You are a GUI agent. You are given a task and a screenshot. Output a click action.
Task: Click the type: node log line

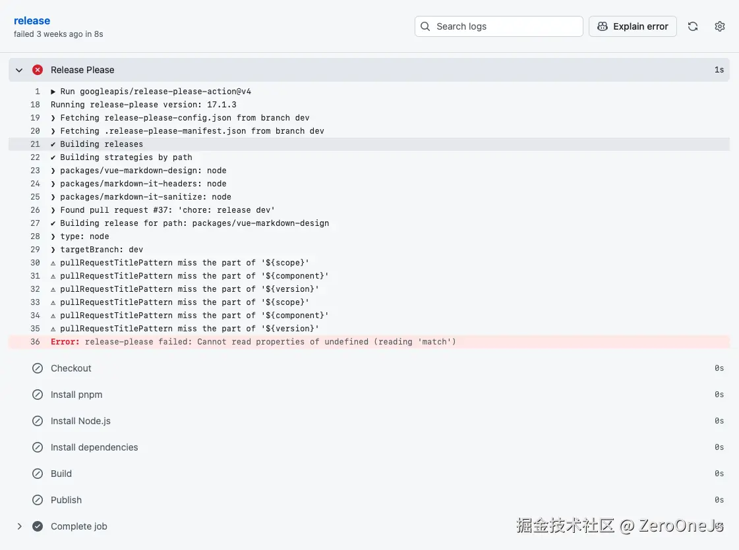369,236
